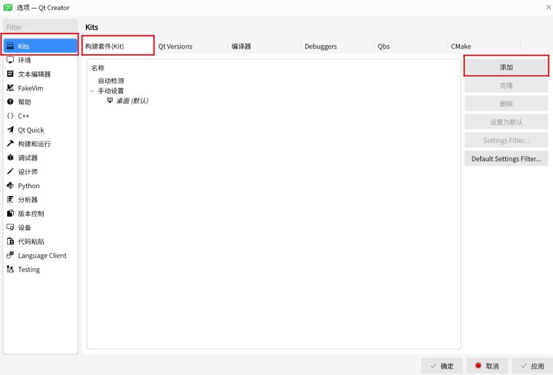The image size is (553, 375).
Task: Click the Filter search input field
Action: pyautogui.click(x=39, y=28)
